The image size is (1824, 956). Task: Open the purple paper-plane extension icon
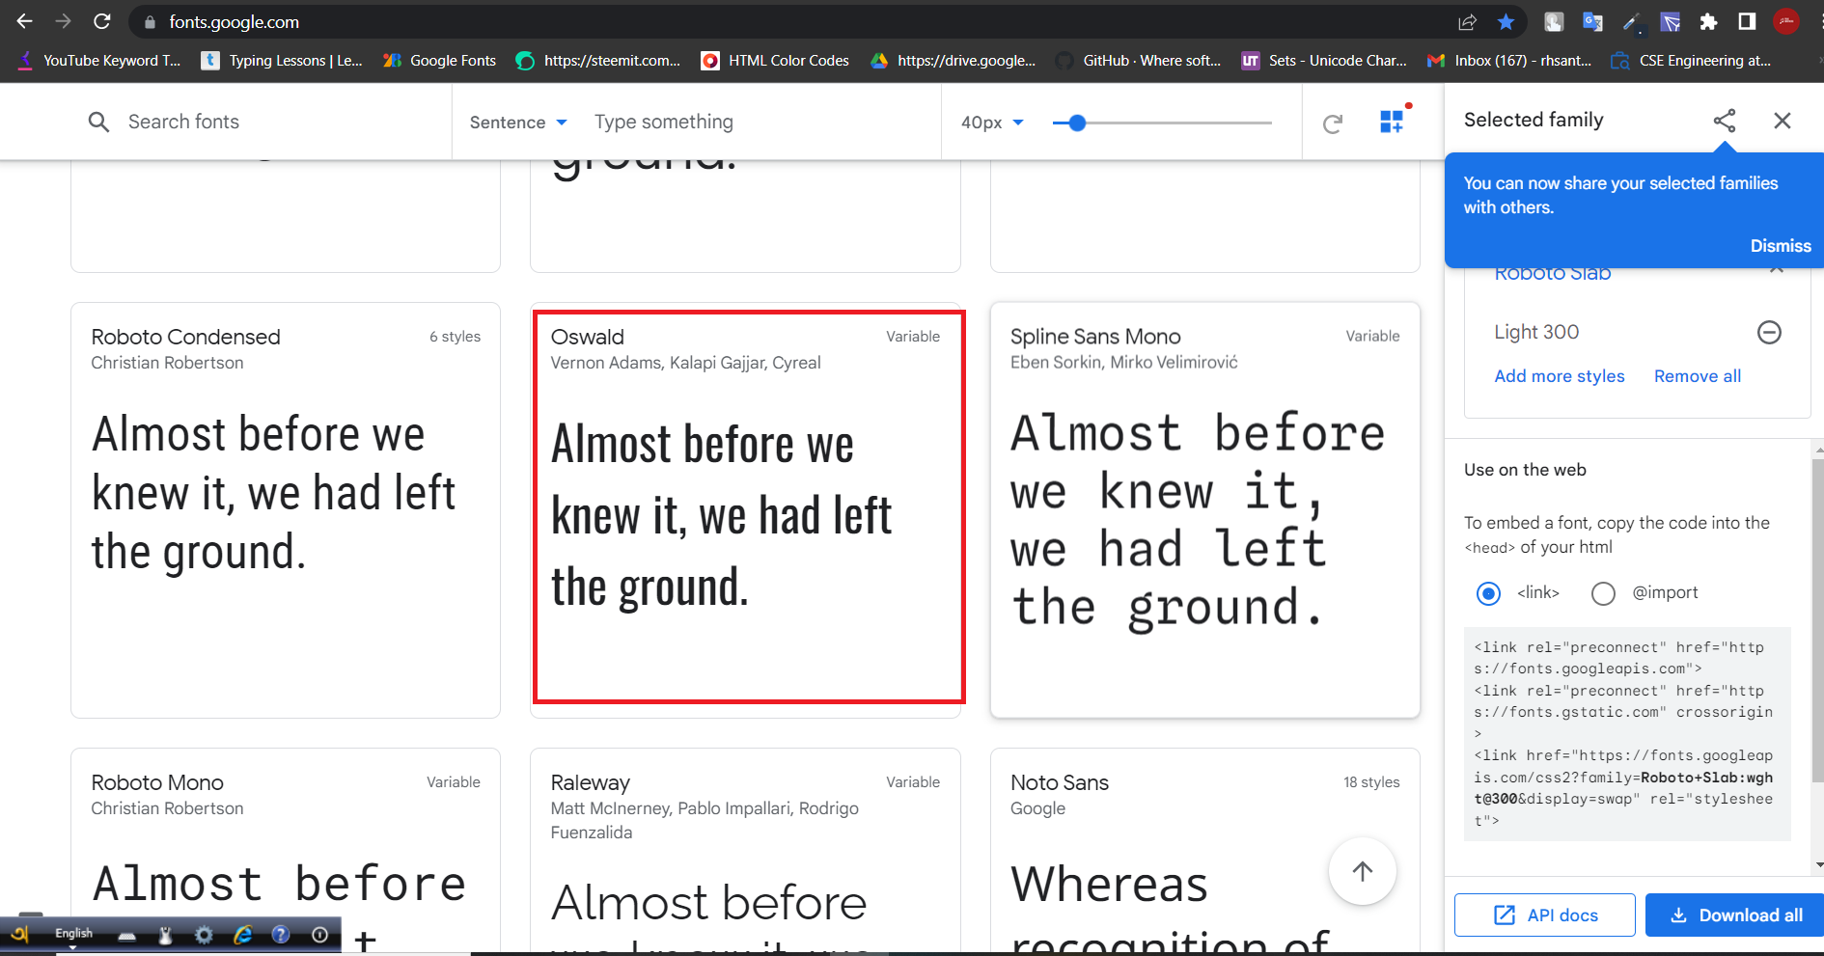pyautogui.click(x=1670, y=21)
